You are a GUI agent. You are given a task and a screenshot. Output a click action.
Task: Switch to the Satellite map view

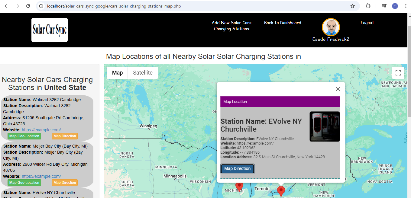(x=143, y=72)
